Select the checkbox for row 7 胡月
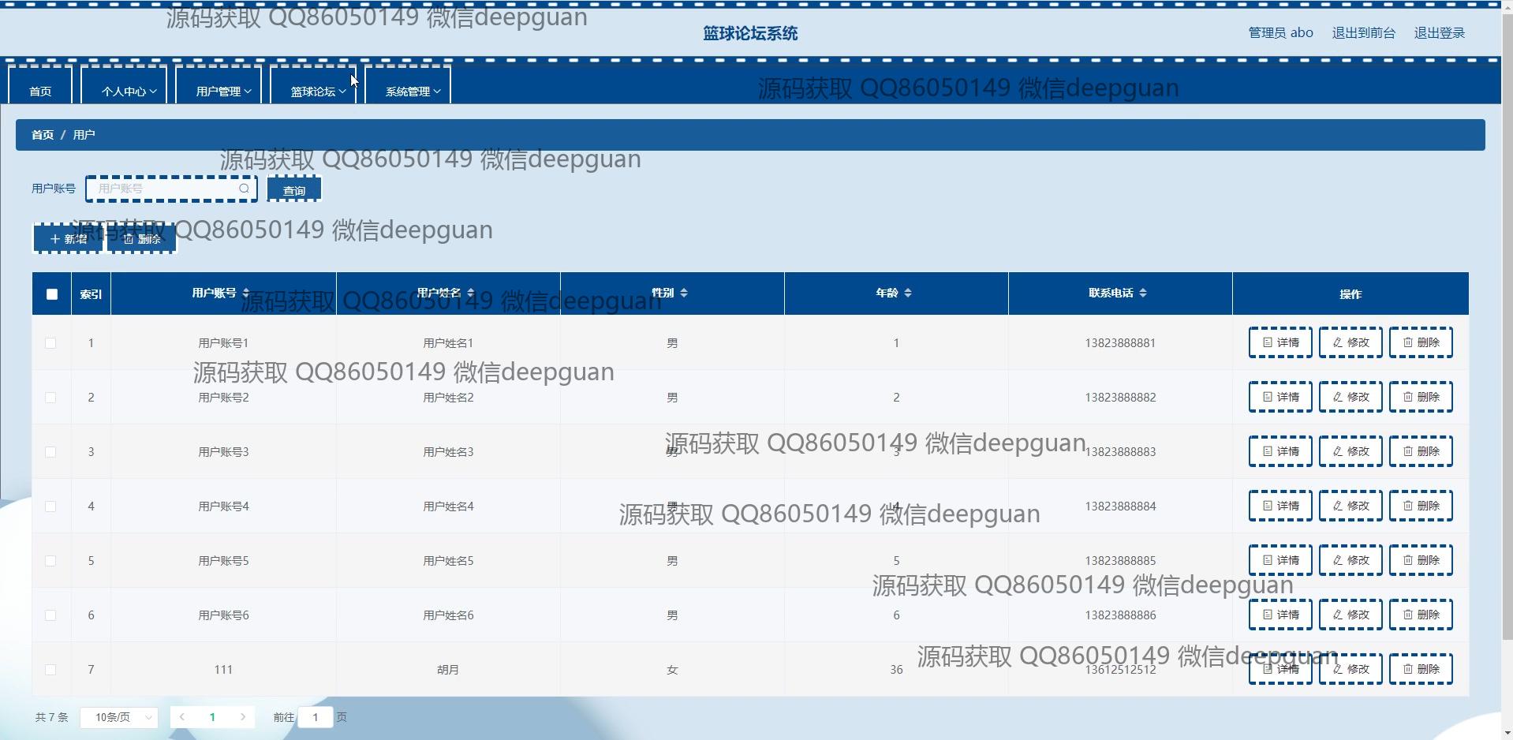 coord(50,670)
